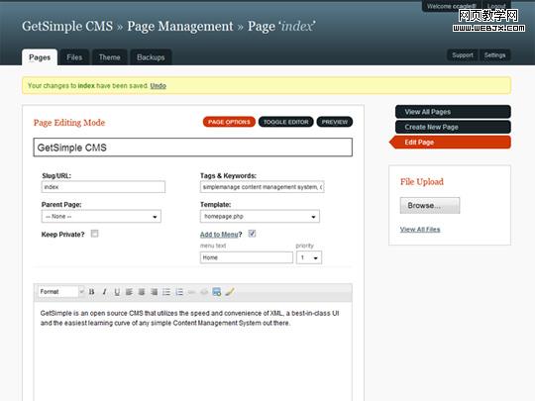Image resolution: width=535 pixels, height=401 pixels.
Task: Center align text in editor
Action: click(142, 292)
